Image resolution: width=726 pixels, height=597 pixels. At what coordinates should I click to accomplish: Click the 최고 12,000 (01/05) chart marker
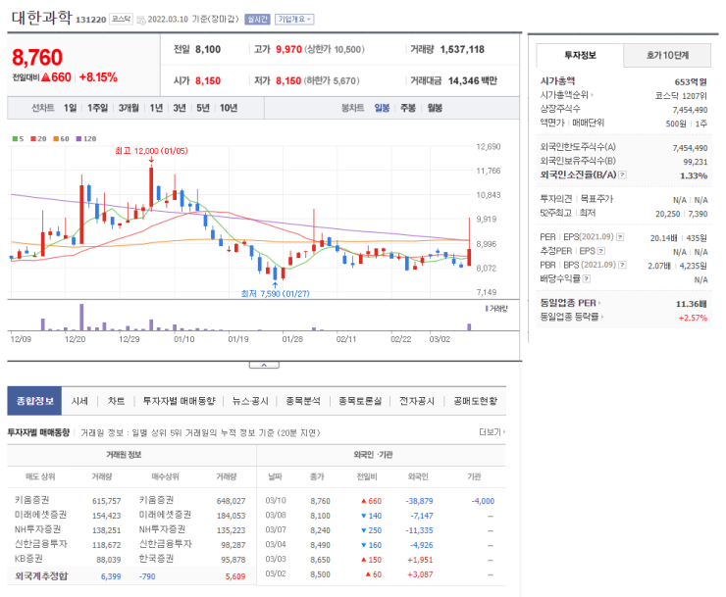pyautogui.click(x=151, y=151)
